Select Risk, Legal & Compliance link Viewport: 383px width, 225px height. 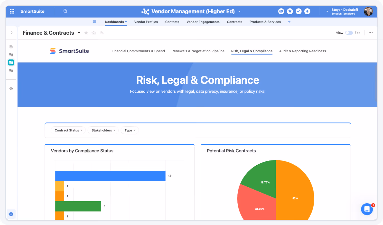click(x=252, y=51)
